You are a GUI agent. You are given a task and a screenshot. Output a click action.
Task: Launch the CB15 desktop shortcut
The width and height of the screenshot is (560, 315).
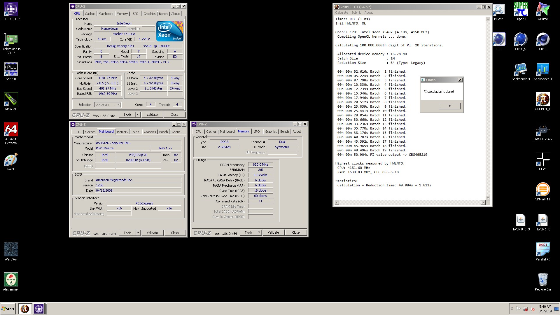click(543, 42)
